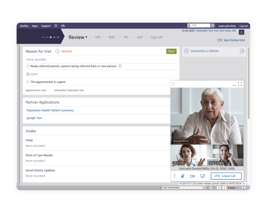The width and height of the screenshot is (267, 213).
Task: Click the speedometer dashboard icon
Action: (63, 26)
